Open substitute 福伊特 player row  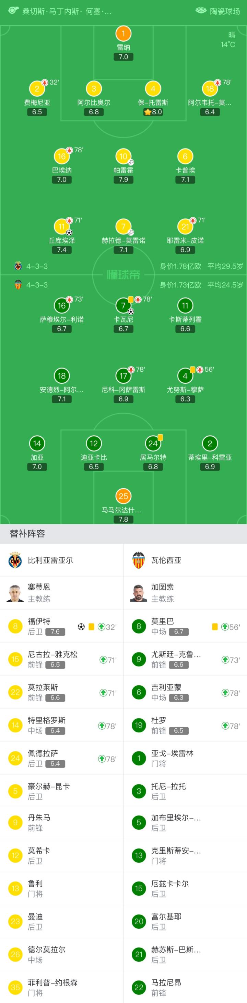click(x=62, y=626)
